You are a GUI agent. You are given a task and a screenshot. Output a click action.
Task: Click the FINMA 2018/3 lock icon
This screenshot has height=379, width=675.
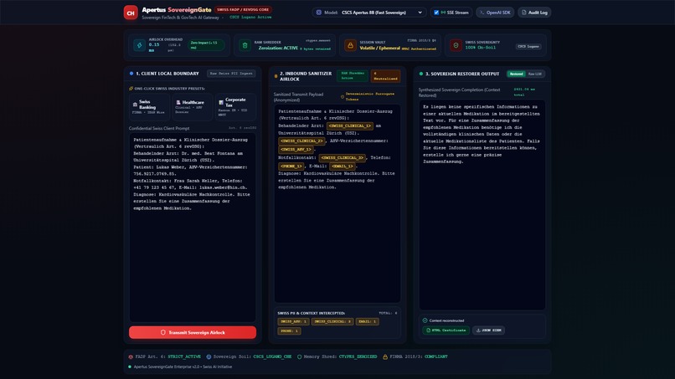[x=385, y=356]
